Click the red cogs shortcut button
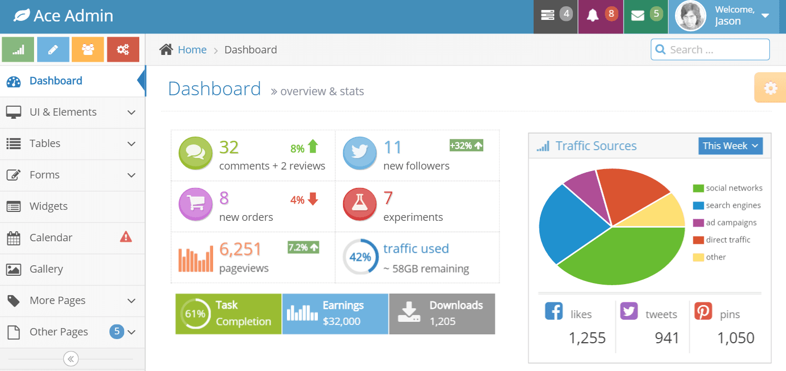 click(x=123, y=50)
